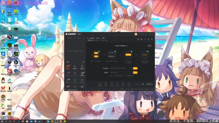Open the person-icon tool in toolbox top row
Image resolution: width=219 pixels, height=123 pixels.
click(75, 67)
